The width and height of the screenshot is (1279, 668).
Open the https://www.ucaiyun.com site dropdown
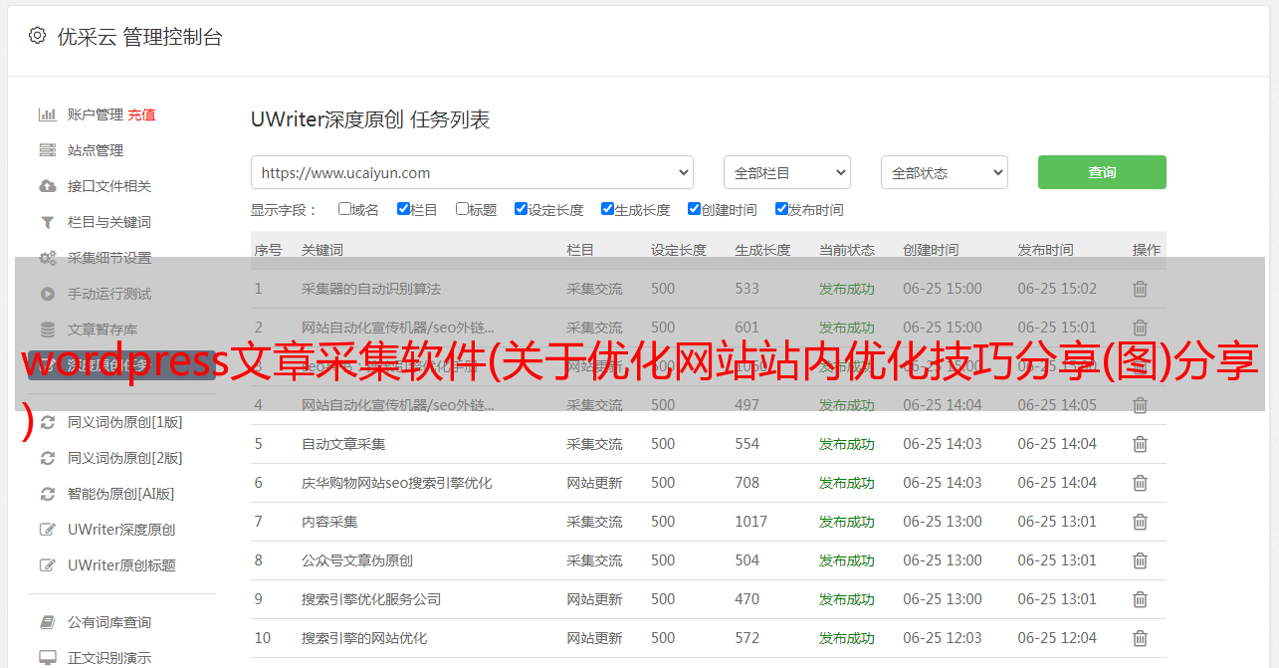472,172
